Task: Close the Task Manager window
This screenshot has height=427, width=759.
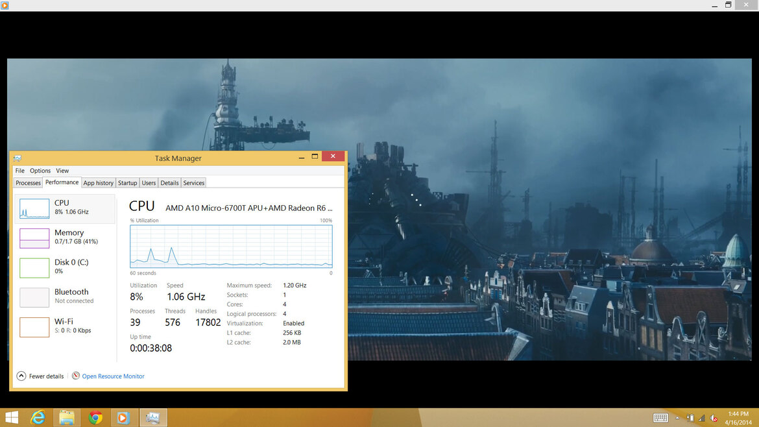Action: tap(333, 156)
